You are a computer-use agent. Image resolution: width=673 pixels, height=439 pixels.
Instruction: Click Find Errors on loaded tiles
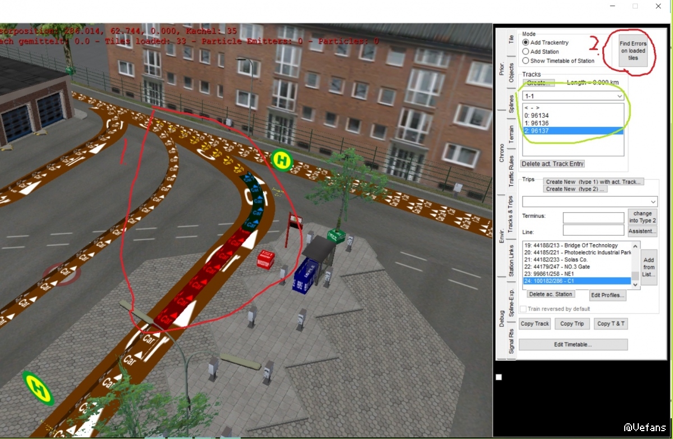pos(633,51)
